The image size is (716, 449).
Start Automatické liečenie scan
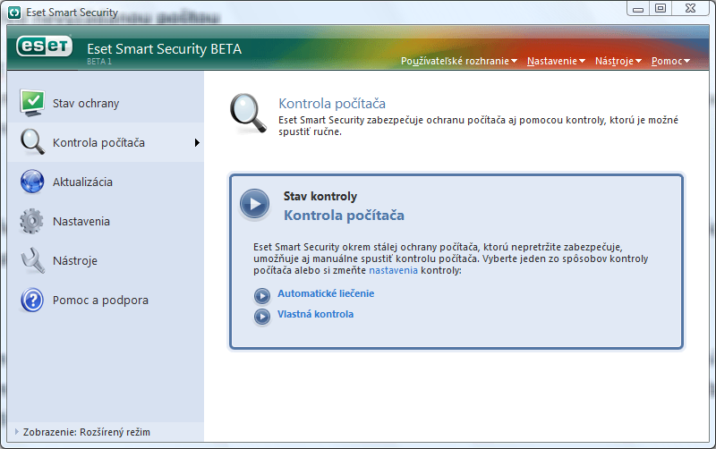tap(326, 293)
